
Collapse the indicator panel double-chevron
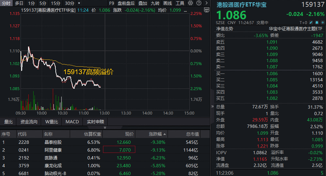(105, 128)
